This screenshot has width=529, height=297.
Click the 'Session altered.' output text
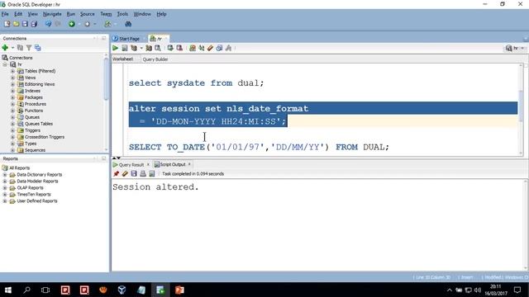[155, 187]
